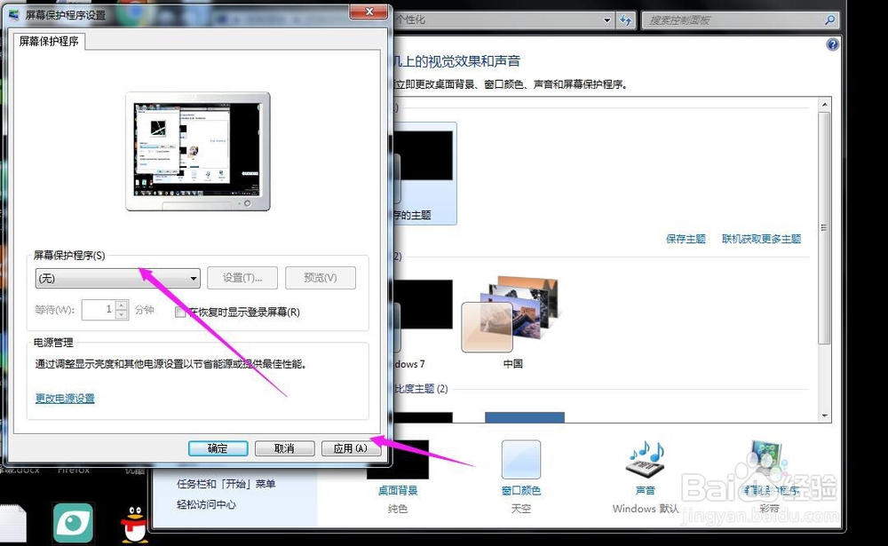This screenshot has height=546, width=888.
Task: Click the 确定 button in screen saver dialog
Action: (x=218, y=448)
